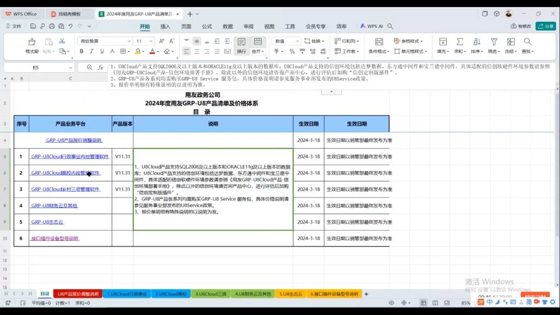
Task: Toggle Wrap Text (换行) button
Action: (x=241, y=45)
